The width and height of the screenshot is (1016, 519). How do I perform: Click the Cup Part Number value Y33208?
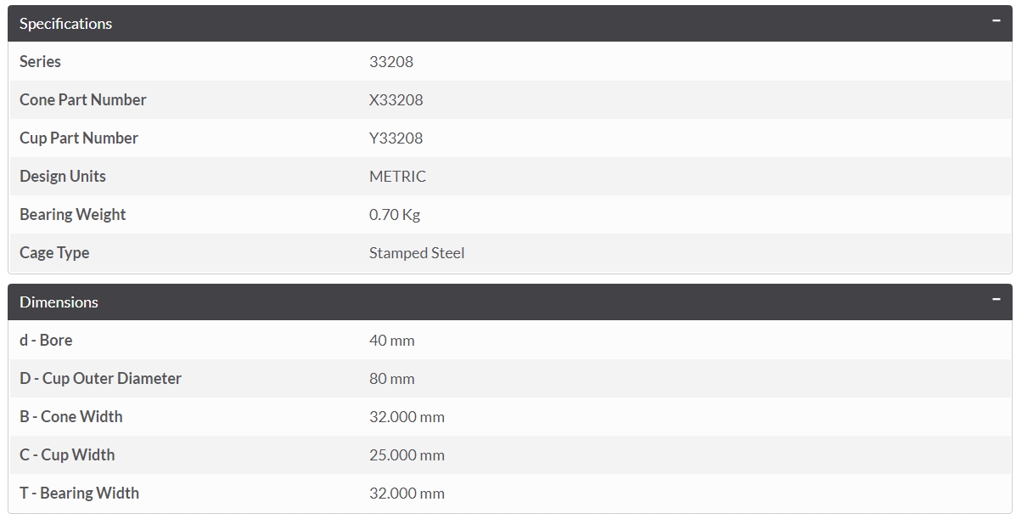(x=396, y=138)
